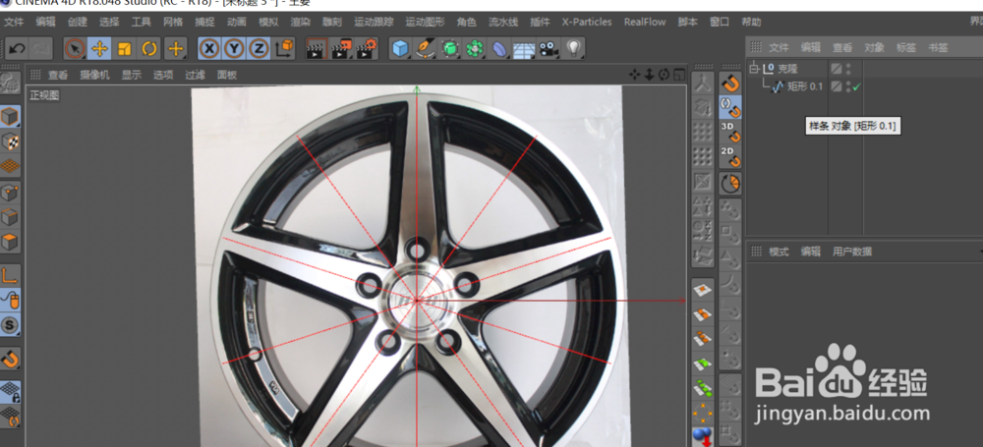Viewport: 983px width, 447px height.
Task: Toggle Z axis lock
Action: point(258,48)
